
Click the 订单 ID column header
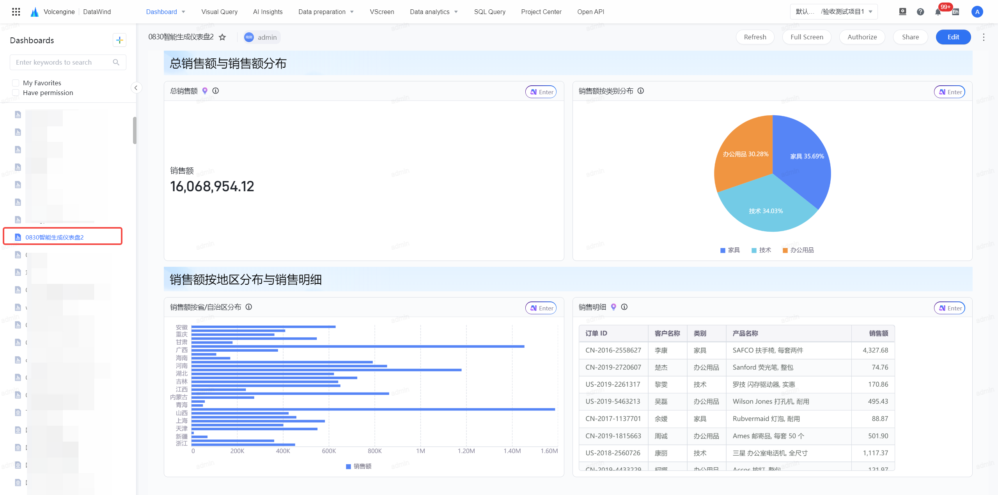tap(613, 333)
